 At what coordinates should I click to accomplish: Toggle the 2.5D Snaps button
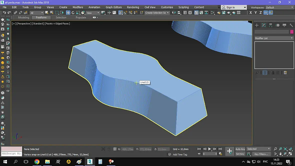(120, 13)
